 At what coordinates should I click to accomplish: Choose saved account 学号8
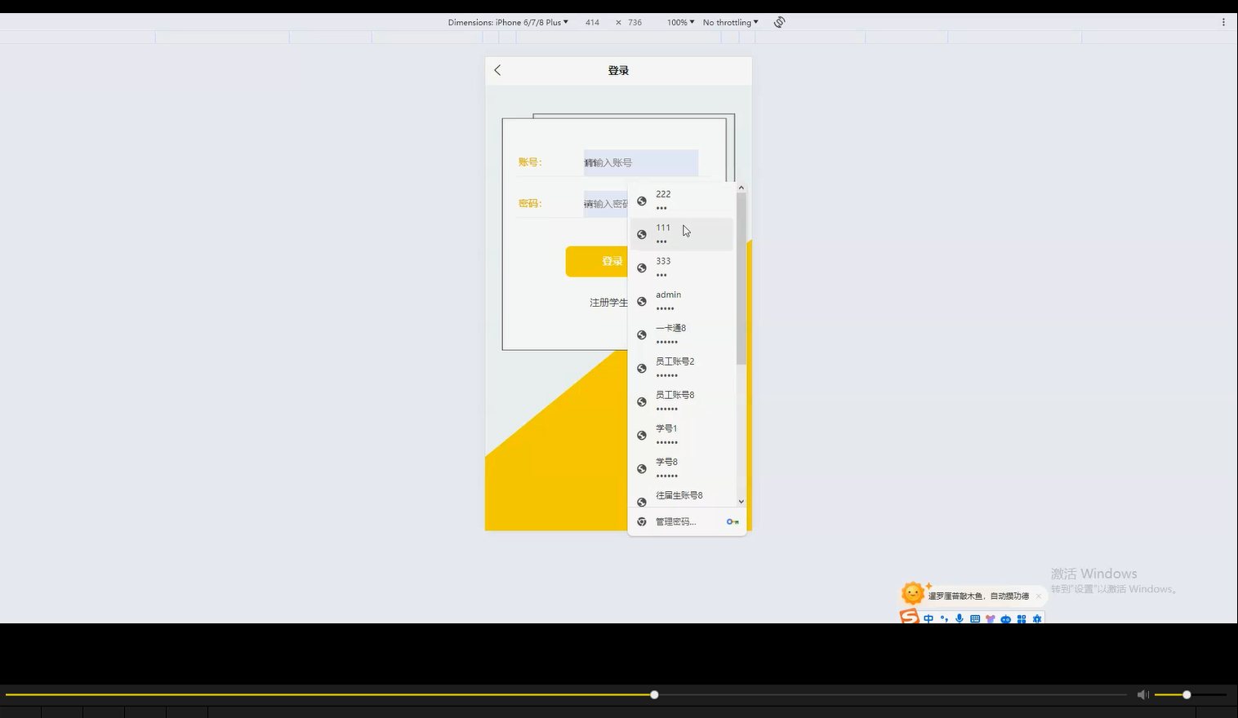click(x=682, y=468)
